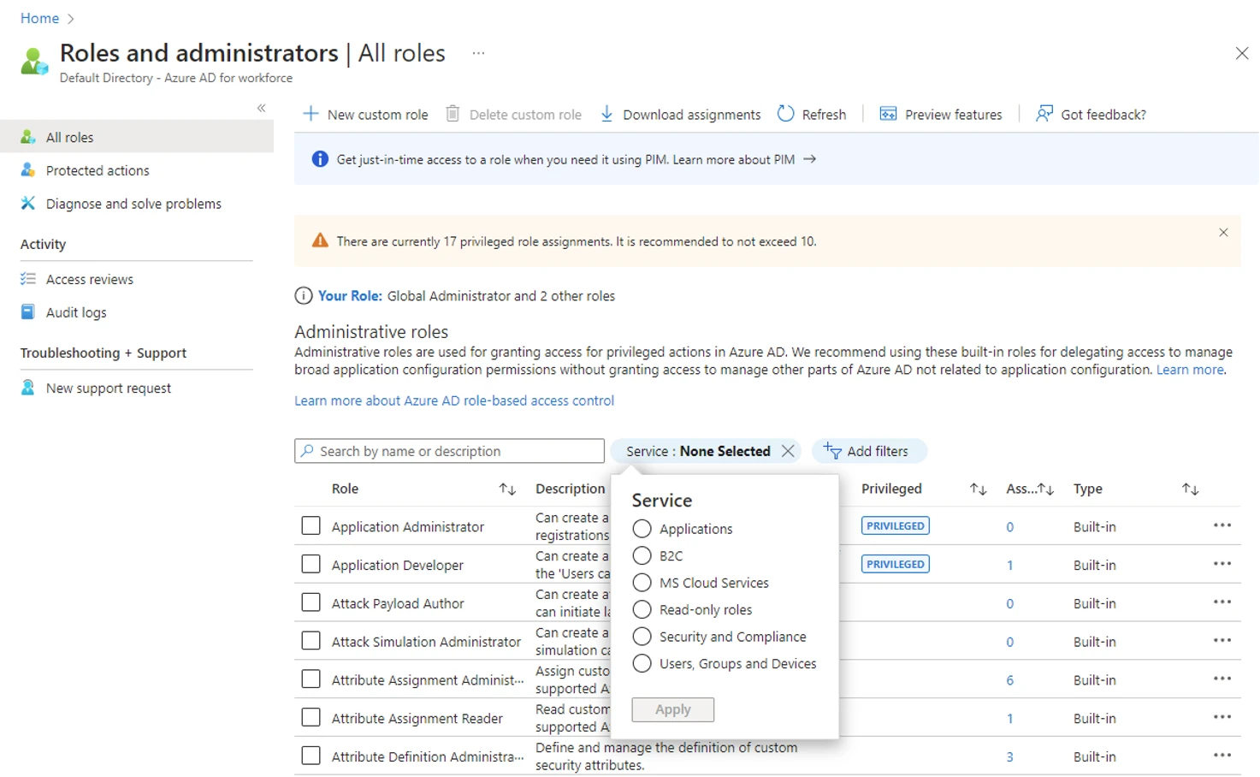This screenshot has width=1260, height=777.
Task: Click the PRIVILEGED badge for Application Administrator
Action: tap(895, 525)
